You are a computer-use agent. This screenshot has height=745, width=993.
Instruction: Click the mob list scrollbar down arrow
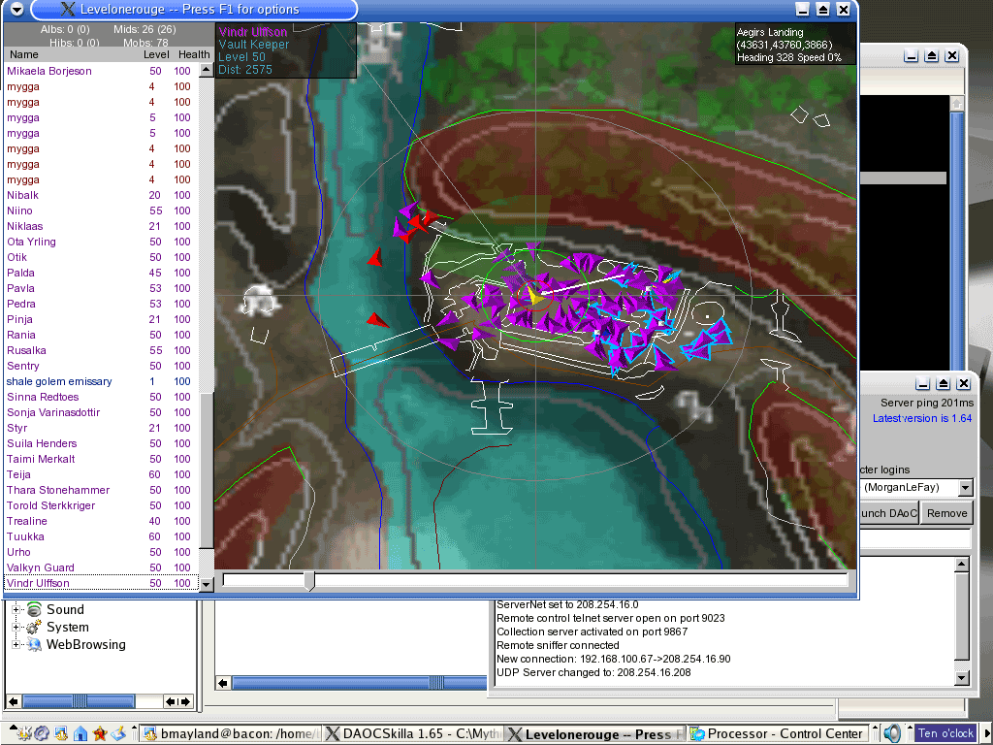pyautogui.click(x=207, y=585)
